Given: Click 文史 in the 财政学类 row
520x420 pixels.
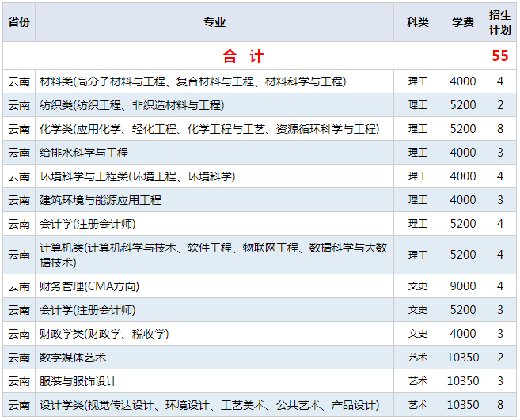Looking at the screenshot, I should pos(418,334).
